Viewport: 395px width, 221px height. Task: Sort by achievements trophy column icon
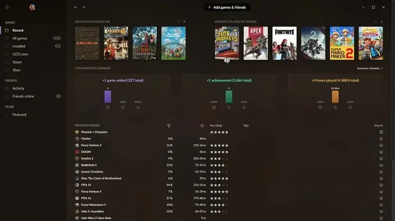[x=169, y=126]
